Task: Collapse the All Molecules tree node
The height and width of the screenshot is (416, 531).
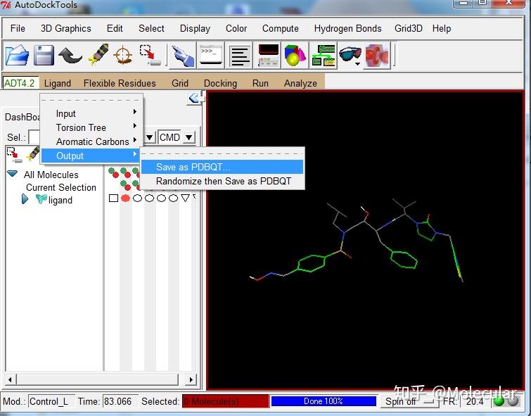Action: click(13, 174)
